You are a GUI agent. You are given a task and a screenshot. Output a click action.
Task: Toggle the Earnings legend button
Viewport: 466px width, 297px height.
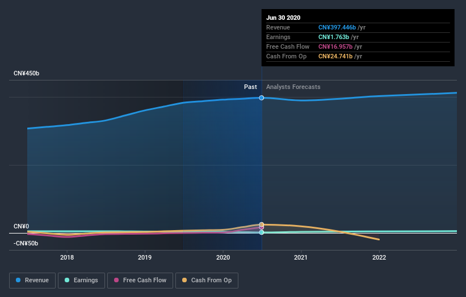81,281
